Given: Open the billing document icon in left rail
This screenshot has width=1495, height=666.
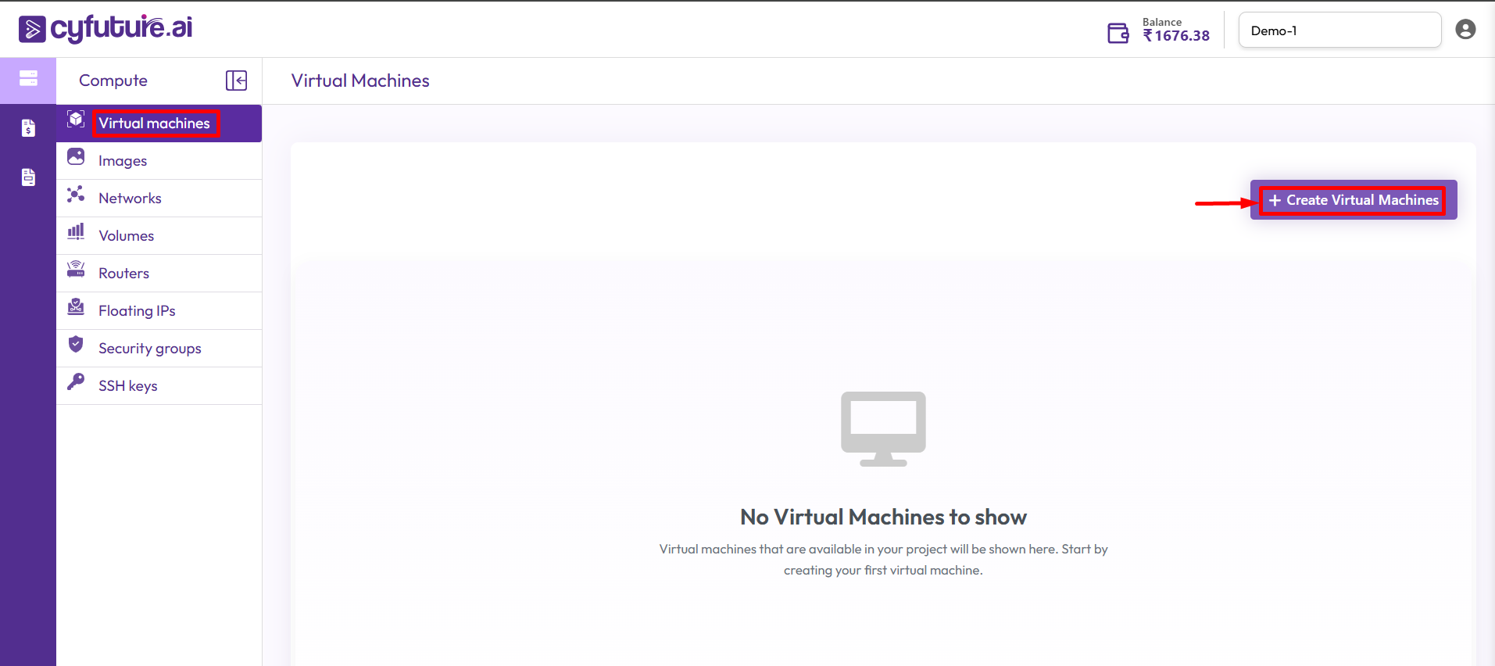Looking at the screenshot, I should [28, 128].
